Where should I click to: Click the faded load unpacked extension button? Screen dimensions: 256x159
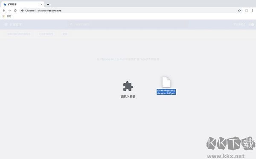pyautogui.click(x=19, y=34)
